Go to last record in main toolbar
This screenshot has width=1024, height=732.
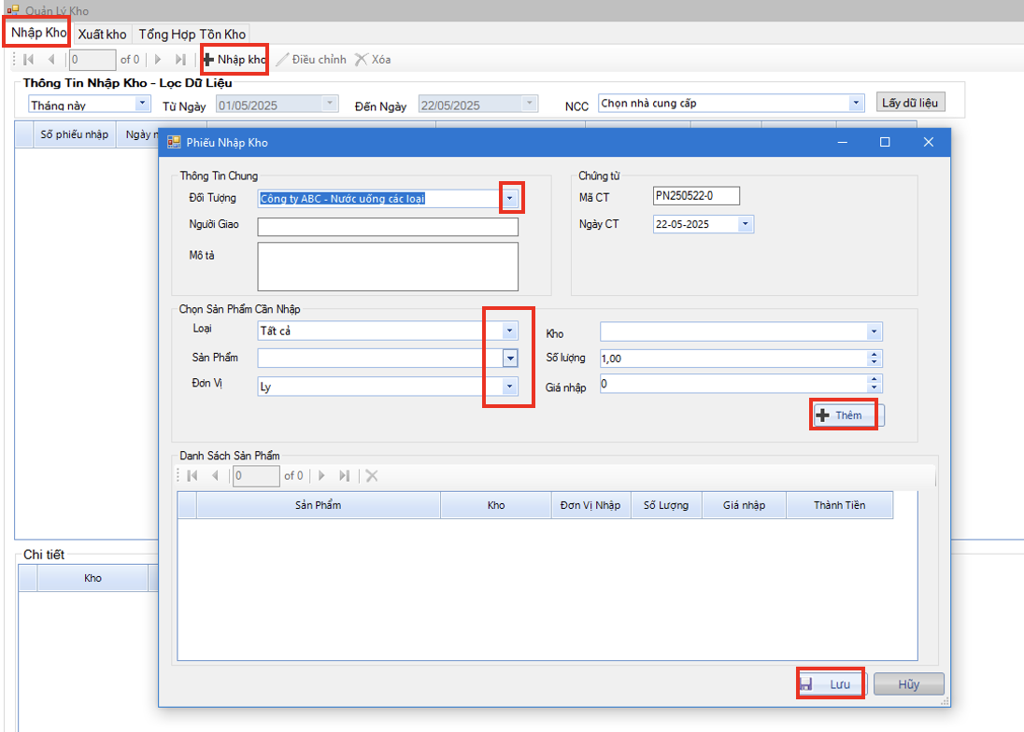point(180,60)
